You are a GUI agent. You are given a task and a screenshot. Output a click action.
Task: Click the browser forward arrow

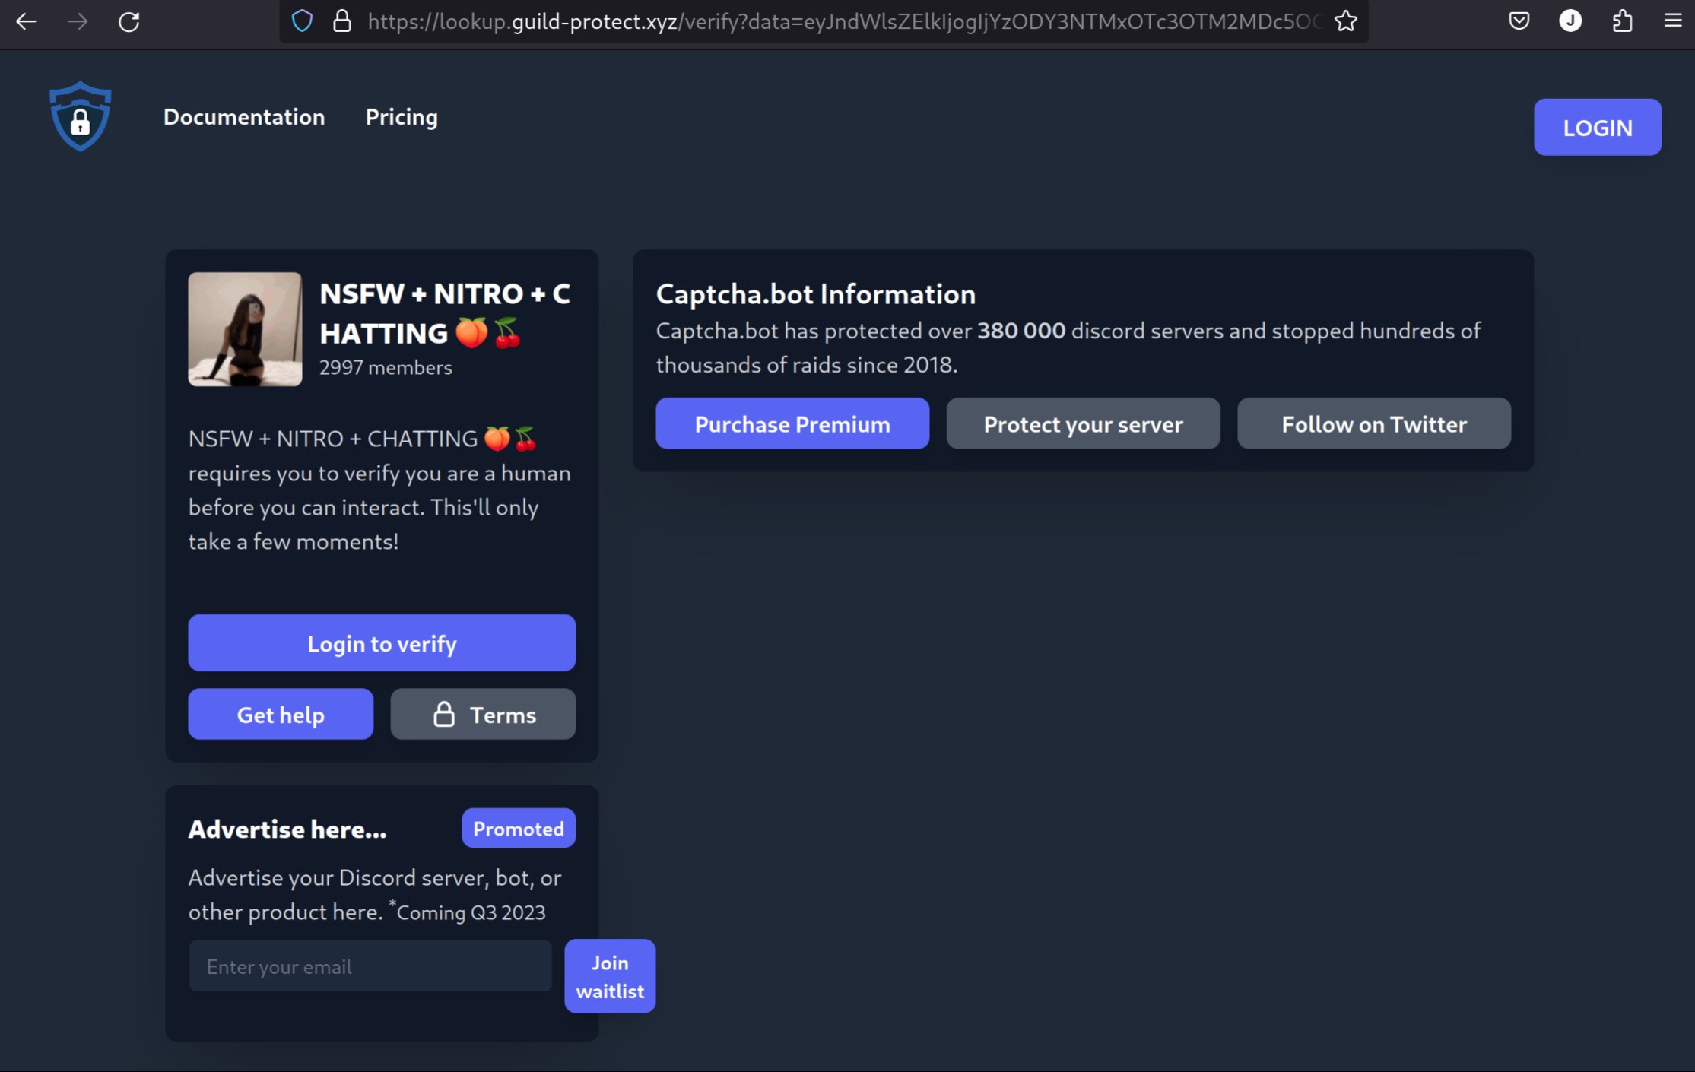[78, 21]
